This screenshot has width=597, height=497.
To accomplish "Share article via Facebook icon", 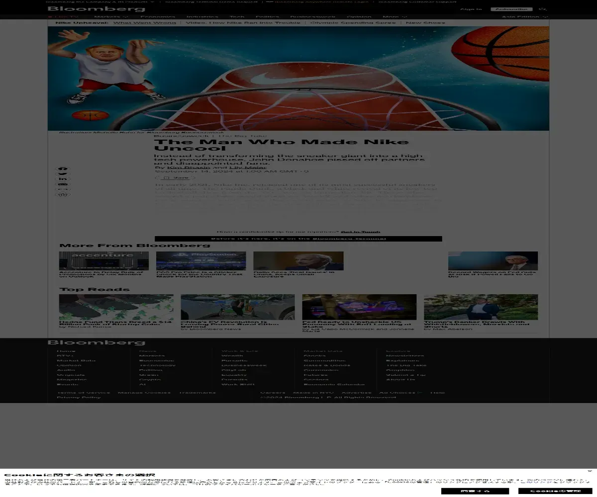I will pyautogui.click(x=63, y=170).
